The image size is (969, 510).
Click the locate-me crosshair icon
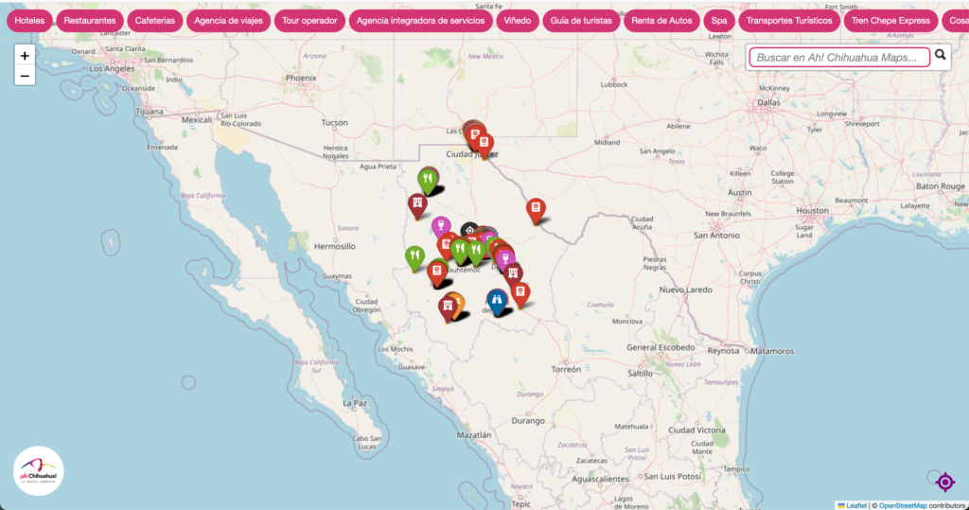(x=944, y=483)
